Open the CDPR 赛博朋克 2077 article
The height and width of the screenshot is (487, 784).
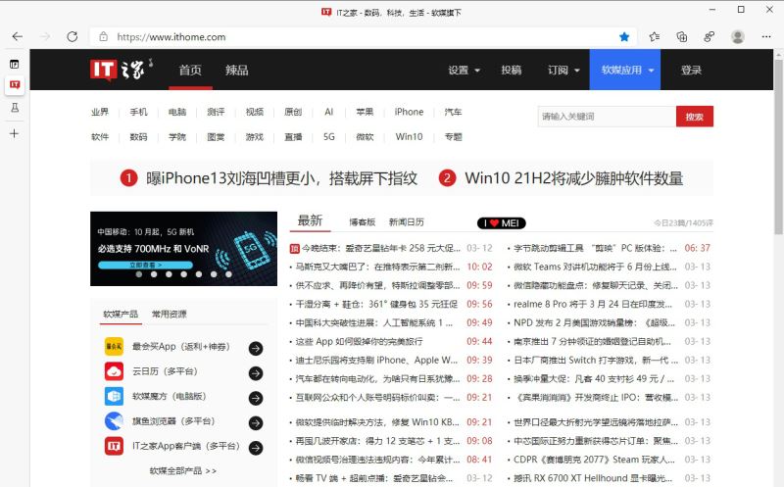[x=595, y=460]
